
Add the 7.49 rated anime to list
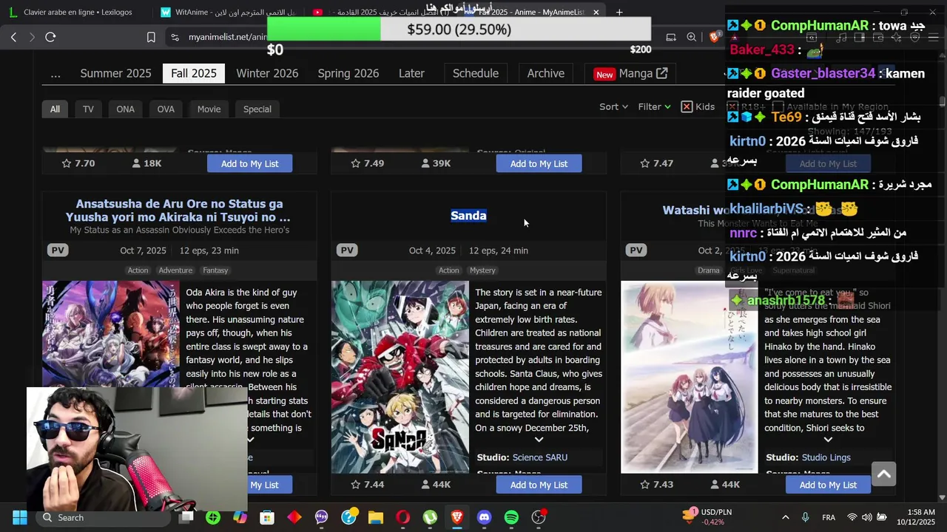pos(539,163)
